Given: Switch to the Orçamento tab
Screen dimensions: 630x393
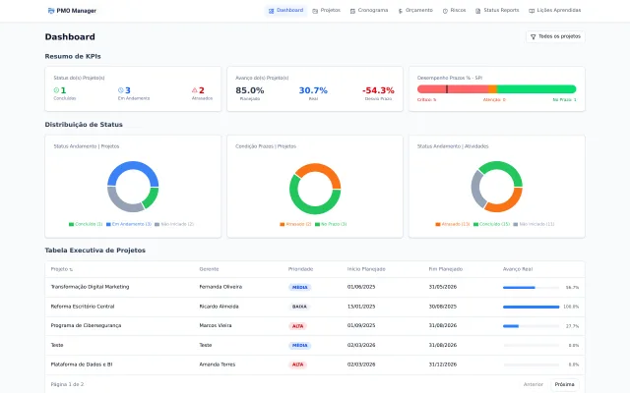Looking at the screenshot, I should pyautogui.click(x=415, y=11).
